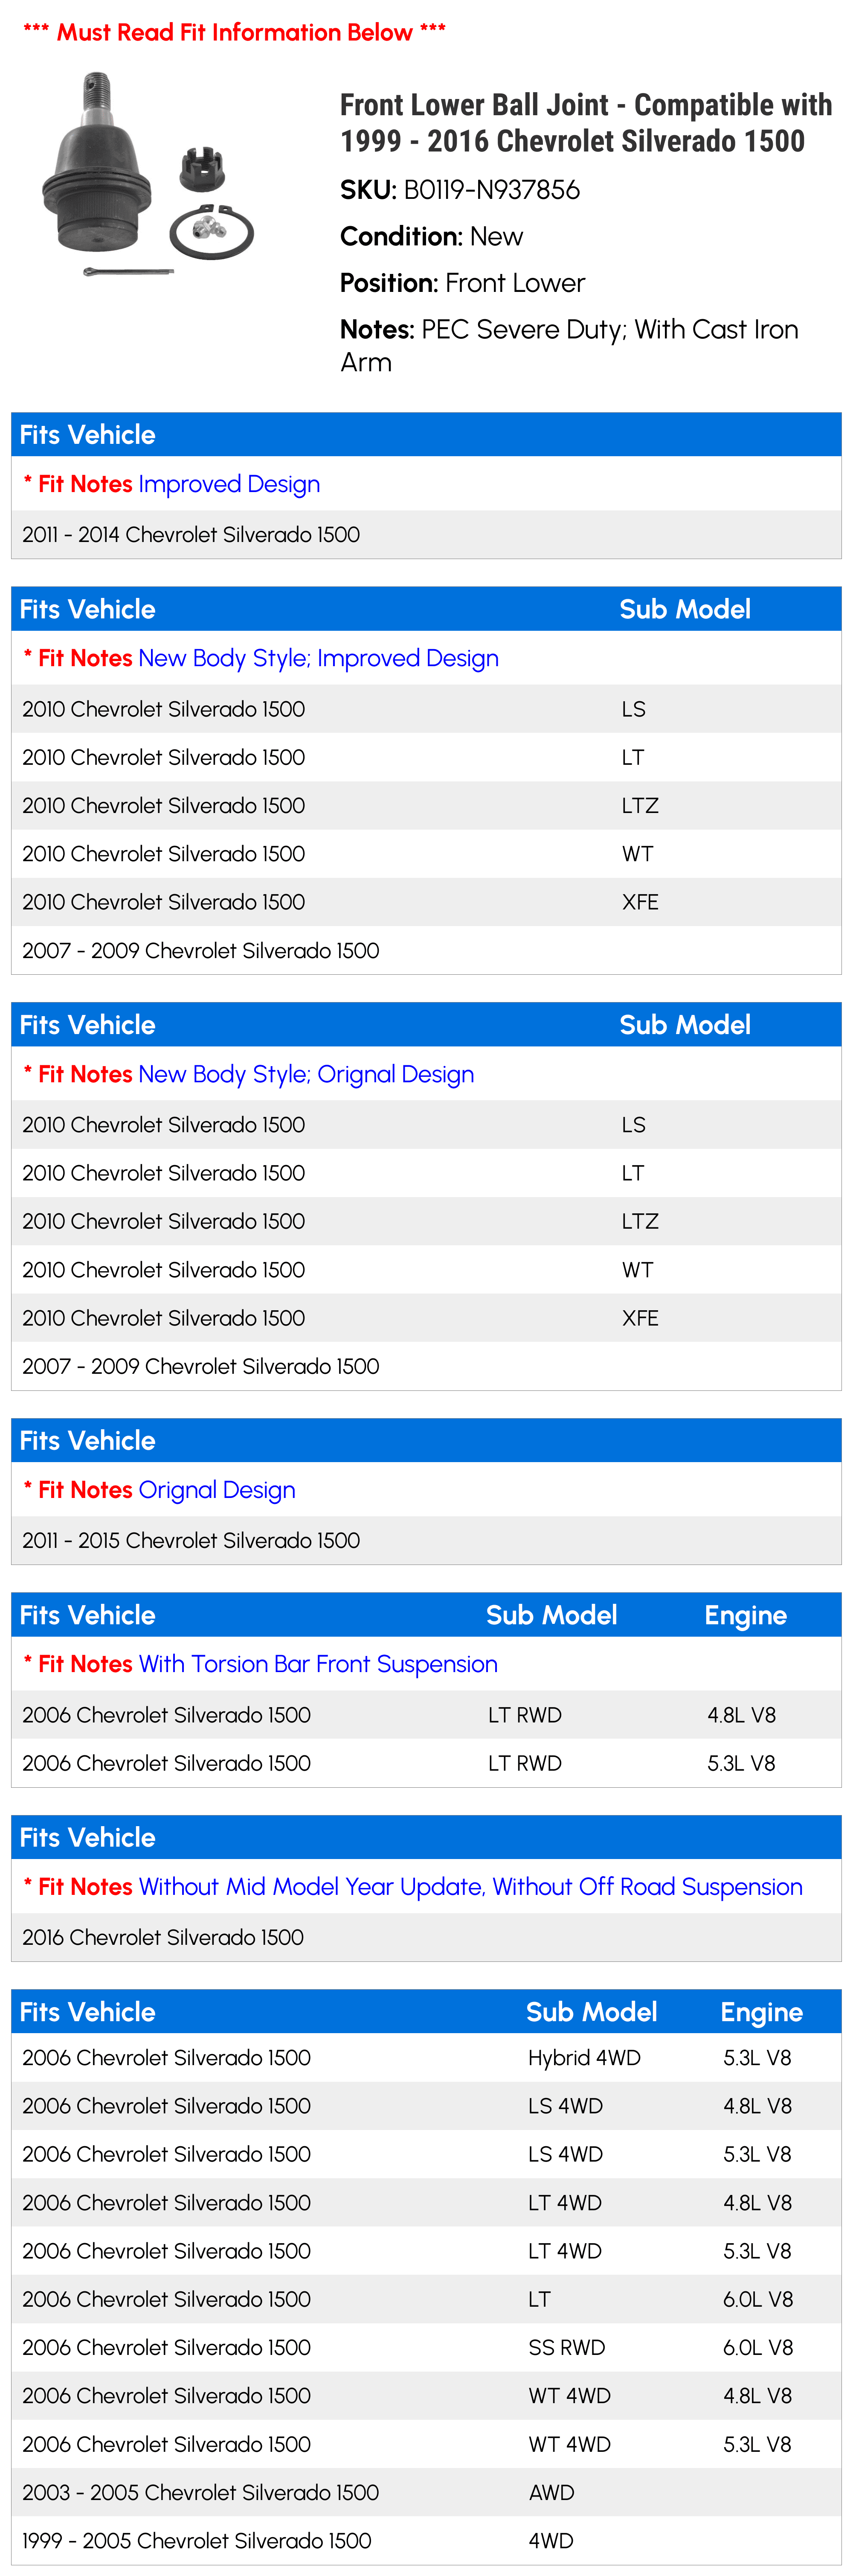
Task: Click the 'Orignal Design' fit note
Action: [x=217, y=1490]
